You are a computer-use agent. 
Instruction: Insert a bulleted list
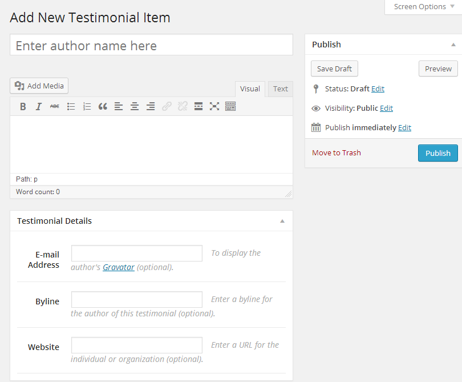click(71, 106)
